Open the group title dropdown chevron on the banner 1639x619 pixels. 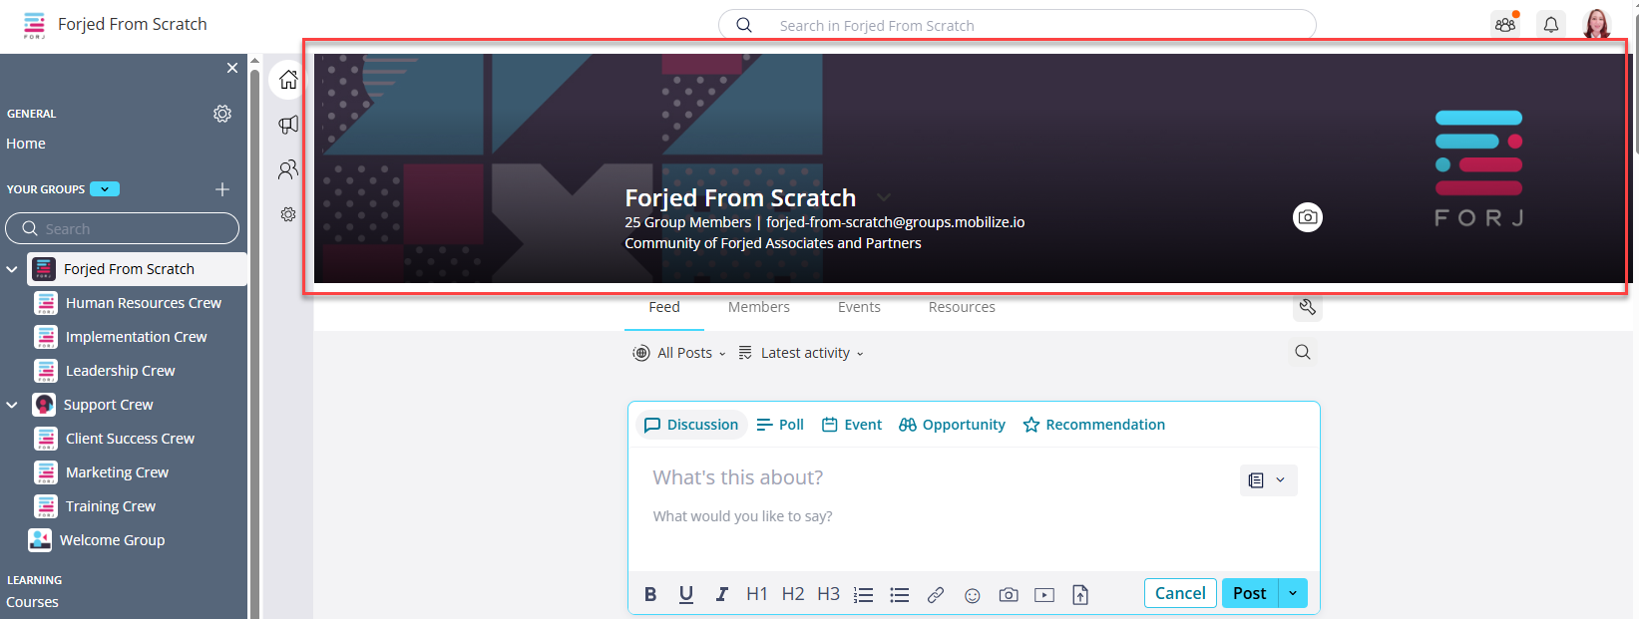click(884, 197)
